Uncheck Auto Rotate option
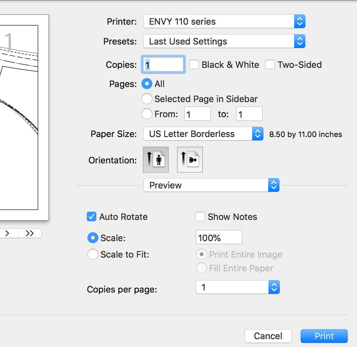The image size is (357, 347). [92, 217]
